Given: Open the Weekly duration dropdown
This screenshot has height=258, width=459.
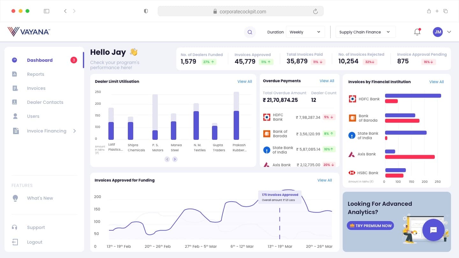Looking at the screenshot, I should tap(305, 32).
